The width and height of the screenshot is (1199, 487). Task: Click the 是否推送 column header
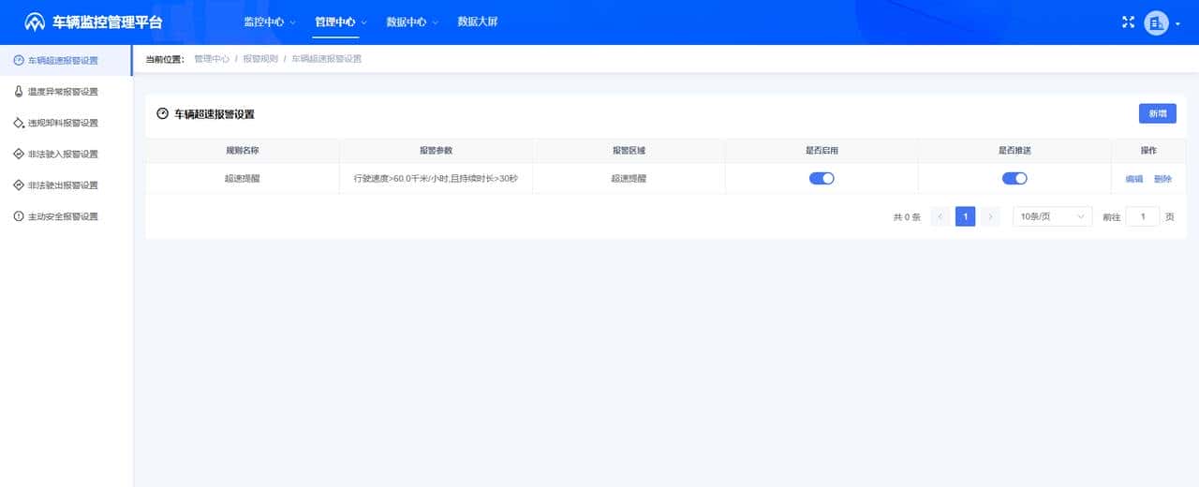(1014, 150)
